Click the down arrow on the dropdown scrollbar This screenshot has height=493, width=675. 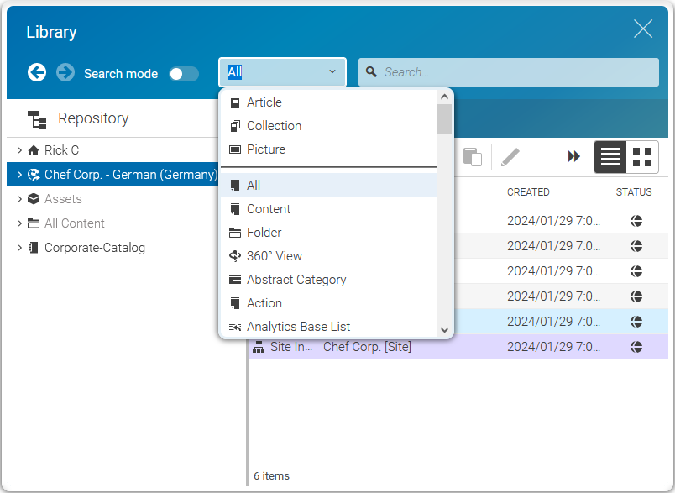pyautogui.click(x=445, y=330)
